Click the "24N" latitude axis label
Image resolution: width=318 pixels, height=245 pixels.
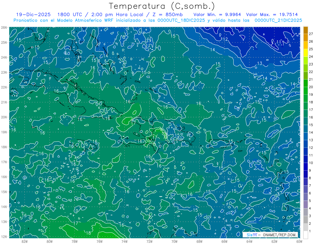[x=4, y=57]
